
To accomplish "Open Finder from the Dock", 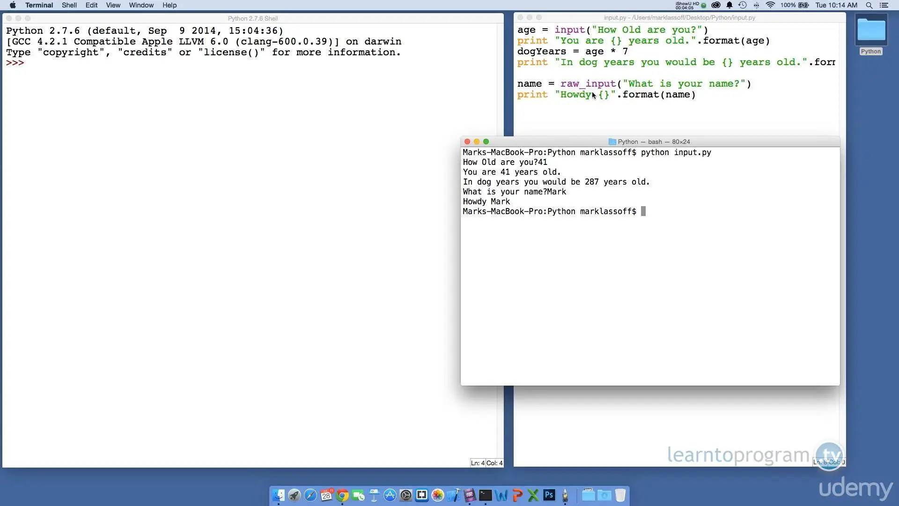I will click(x=279, y=495).
